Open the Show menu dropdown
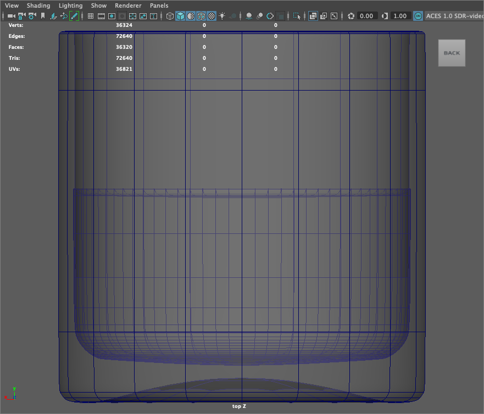The image size is (484, 414). coord(99,5)
